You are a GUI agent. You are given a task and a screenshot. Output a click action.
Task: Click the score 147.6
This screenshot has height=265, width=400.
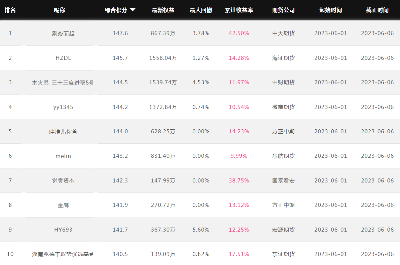tap(120, 33)
